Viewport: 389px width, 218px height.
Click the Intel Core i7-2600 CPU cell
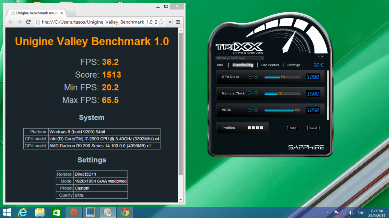point(104,139)
